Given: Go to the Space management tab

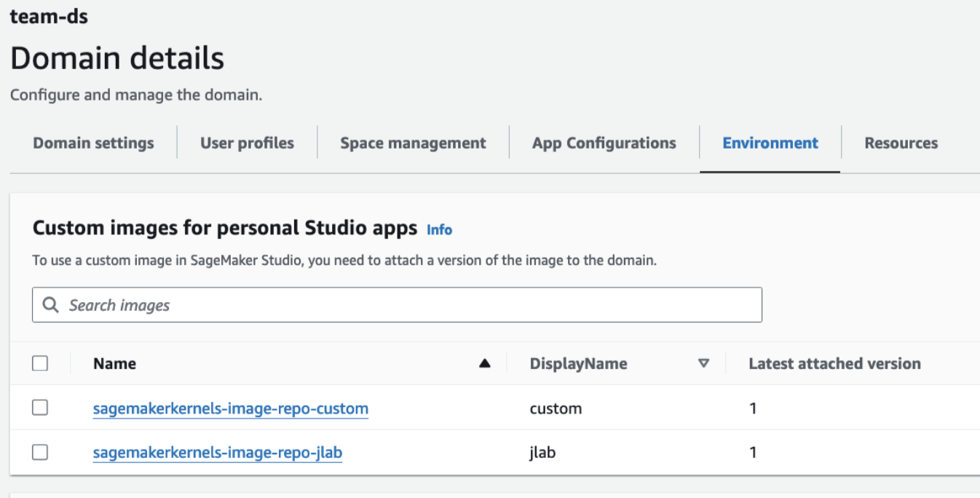Looking at the screenshot, I should click(x=413, y=143).
